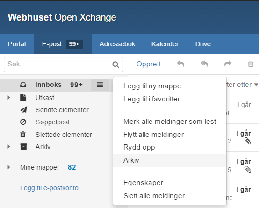Image resolution: width=259 pixels, height=208 pixels.
Task: Click Mine mapper label
Action: (40, 167)
